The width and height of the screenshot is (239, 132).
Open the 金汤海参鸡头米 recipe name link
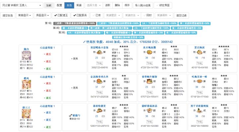99,76
